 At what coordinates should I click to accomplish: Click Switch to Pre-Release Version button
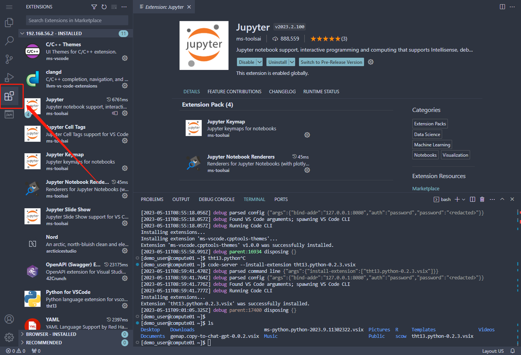click(331, 62)
